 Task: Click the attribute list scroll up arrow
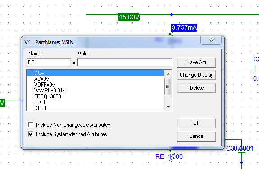click(168, 74)
